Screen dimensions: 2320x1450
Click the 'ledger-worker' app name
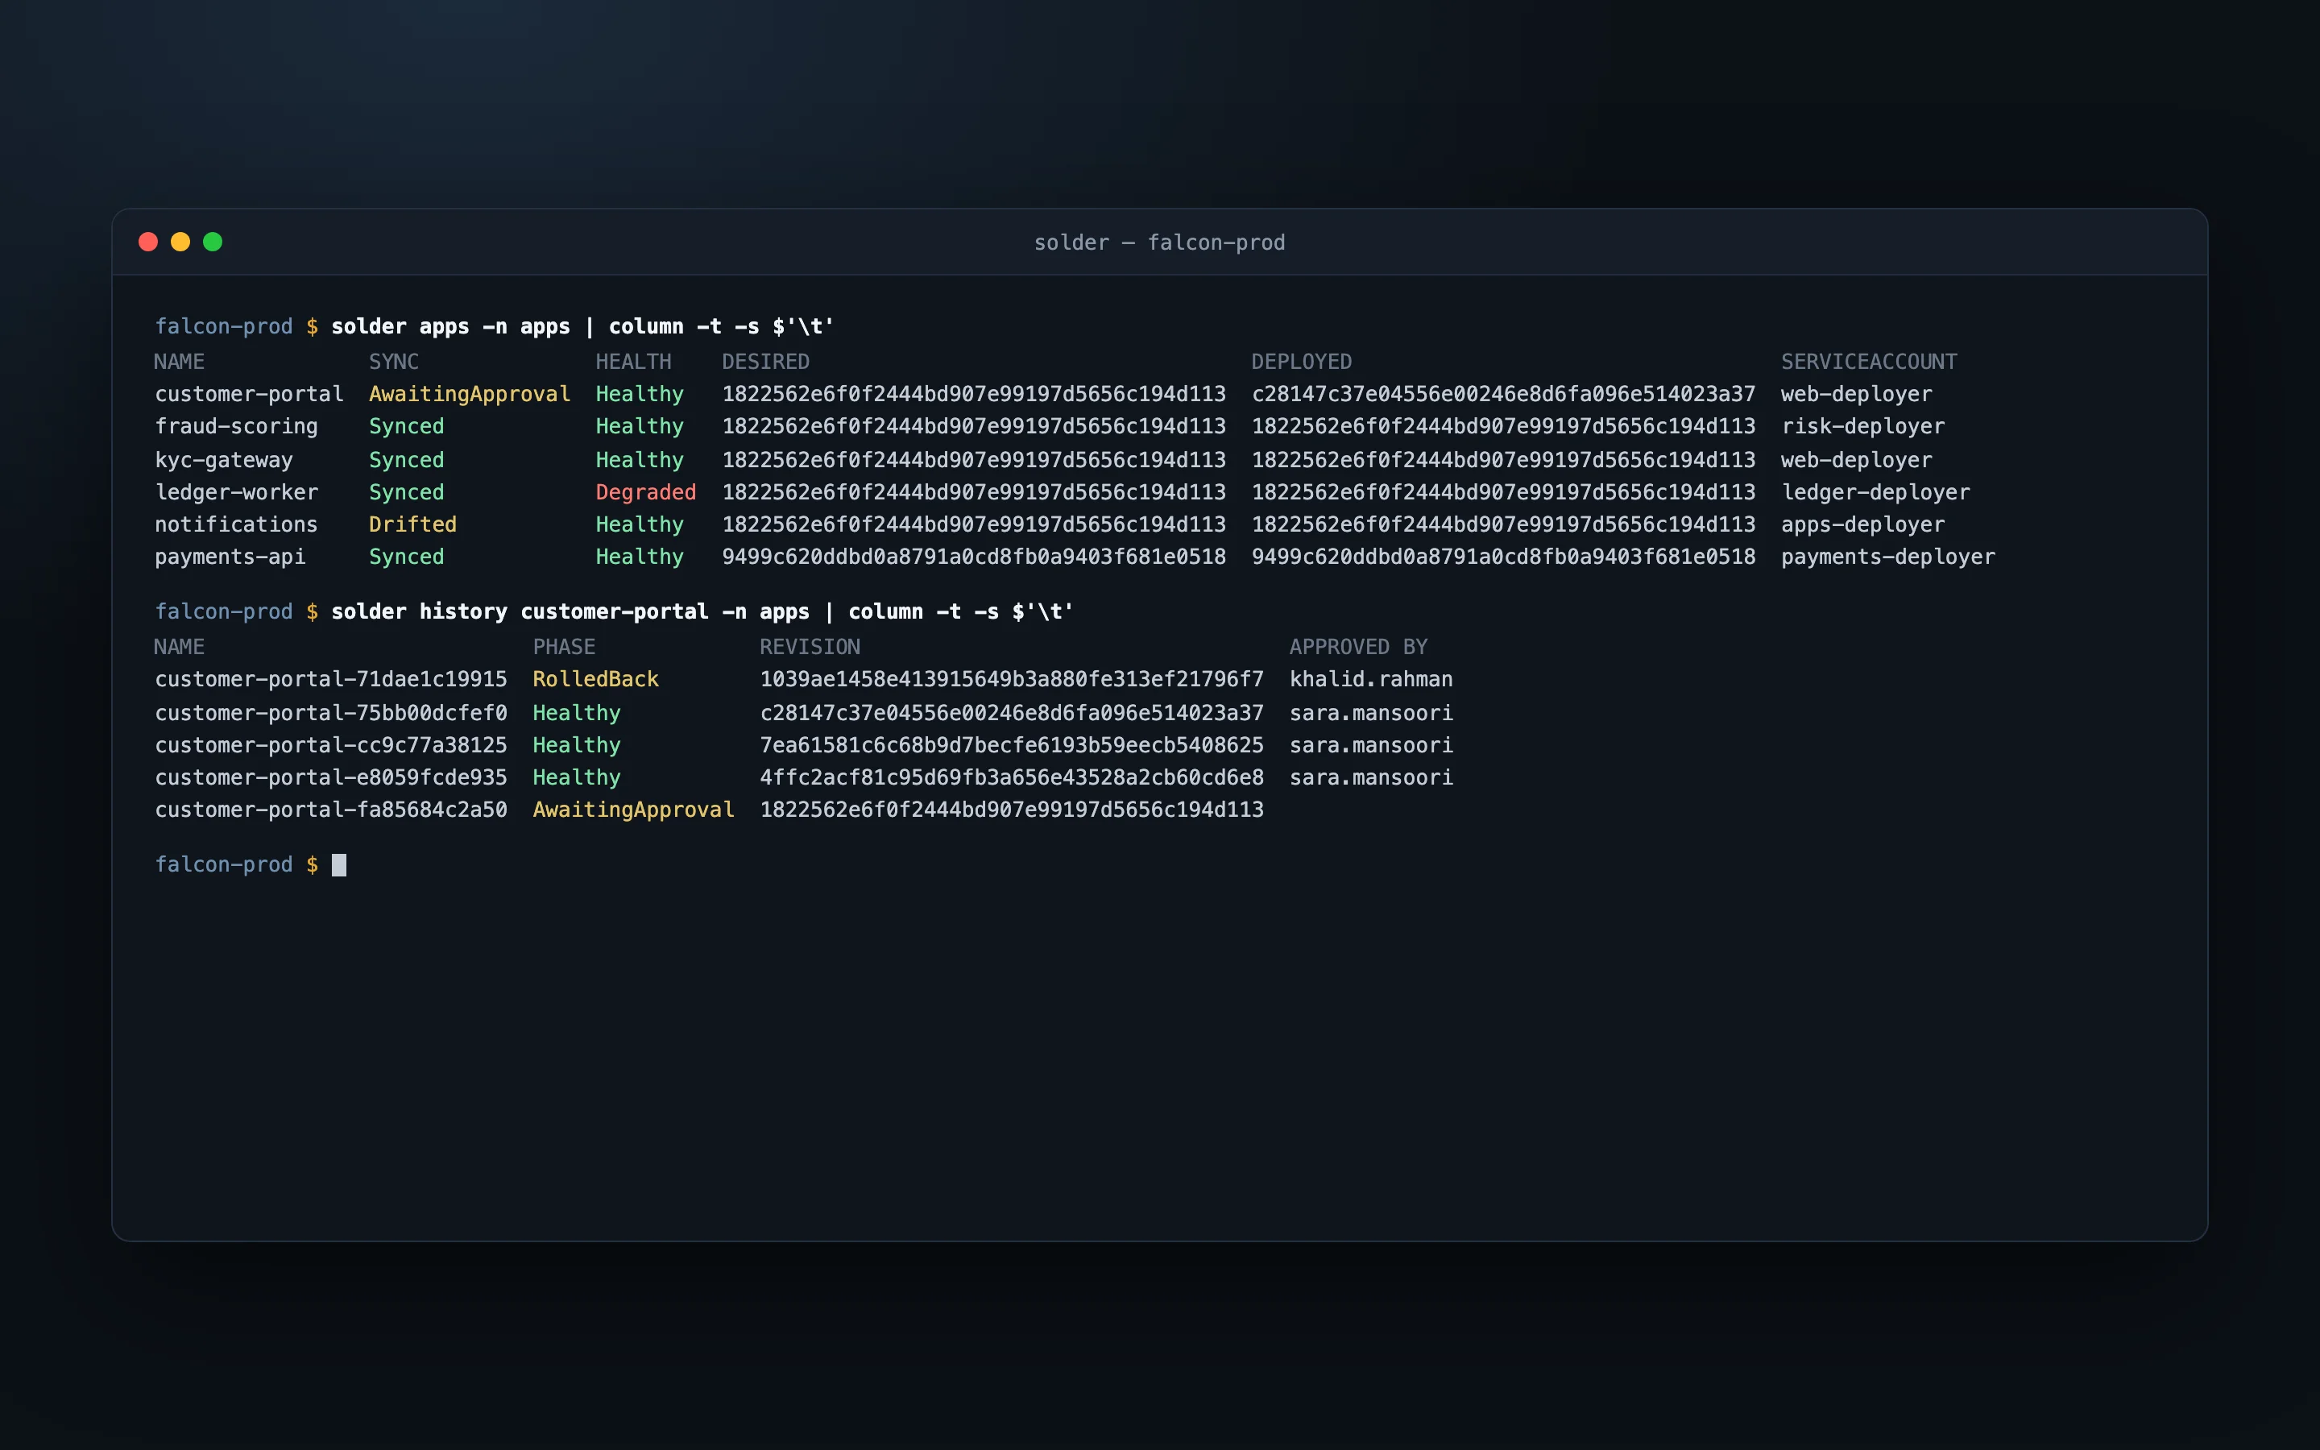point(236,492)
